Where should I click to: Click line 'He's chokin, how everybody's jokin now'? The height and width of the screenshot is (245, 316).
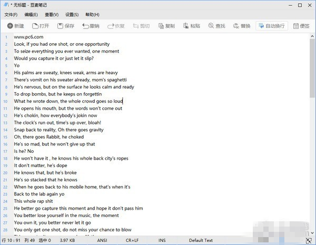pos(55,115)
